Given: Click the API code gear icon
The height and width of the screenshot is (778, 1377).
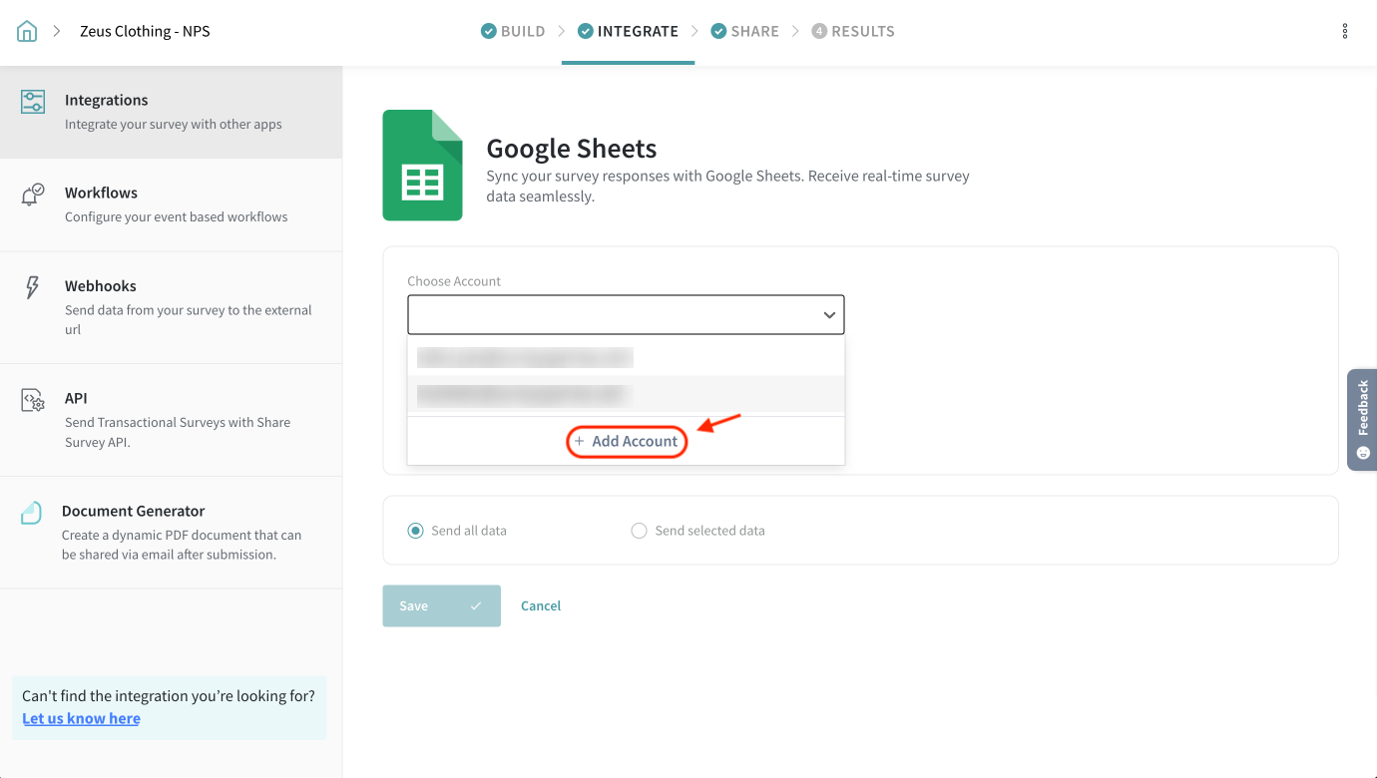Looking at the screenshot, I should [x=33, y=400].
